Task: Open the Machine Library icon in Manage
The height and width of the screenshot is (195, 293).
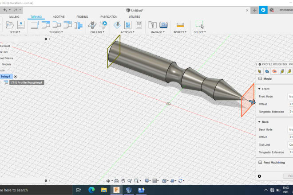Action: click(163, 25)
